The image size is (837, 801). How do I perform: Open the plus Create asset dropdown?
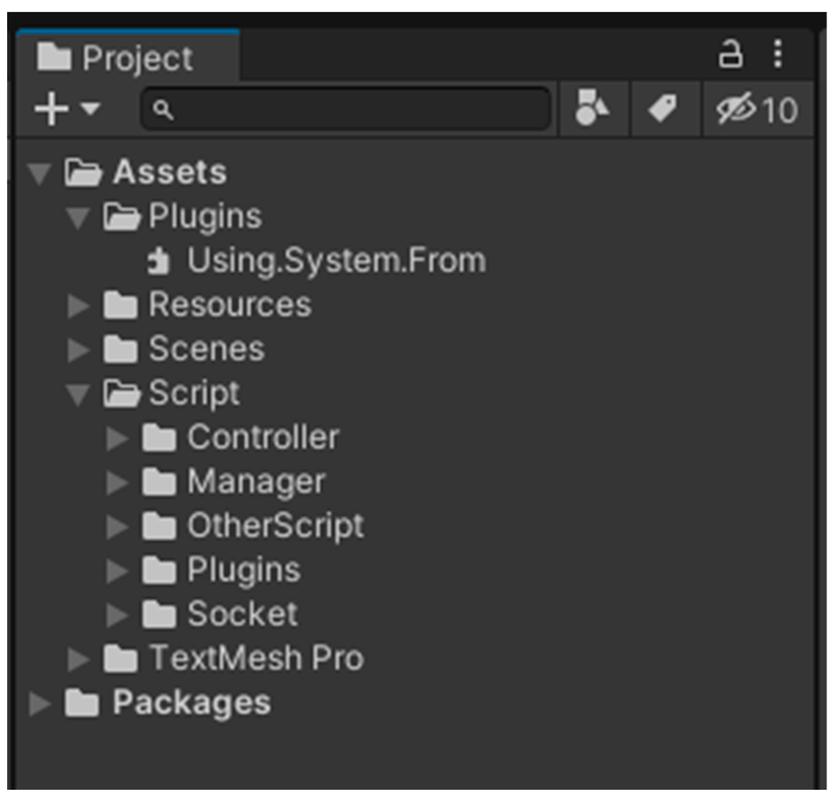pos(67,109)
